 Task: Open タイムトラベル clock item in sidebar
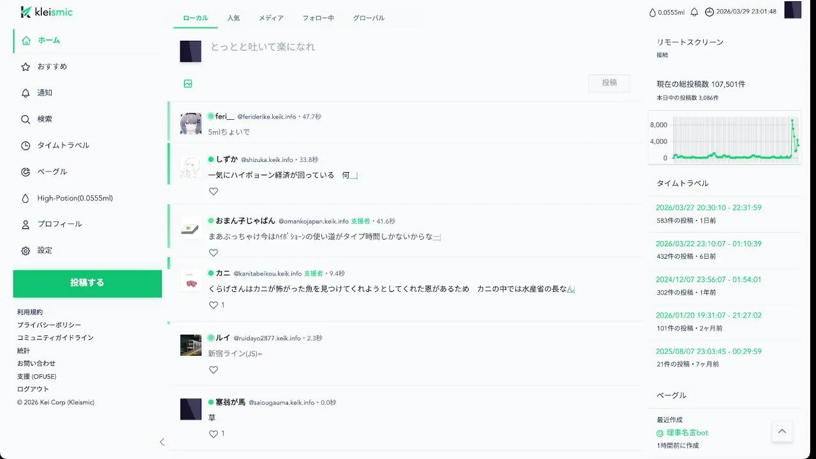[87, 145]
